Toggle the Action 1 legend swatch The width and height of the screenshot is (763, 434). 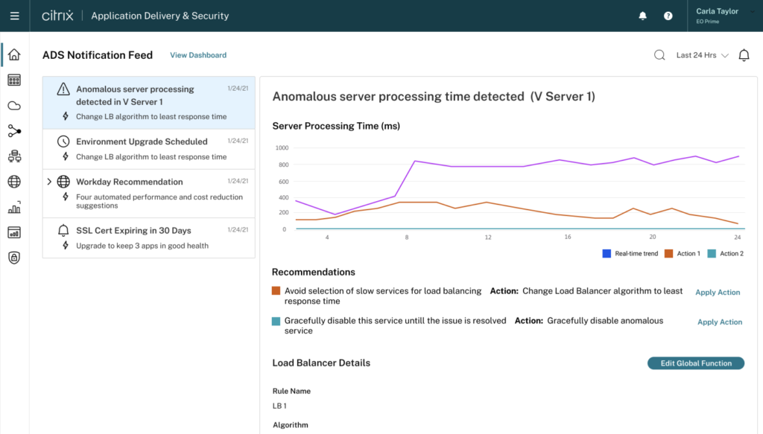[671, 254]
